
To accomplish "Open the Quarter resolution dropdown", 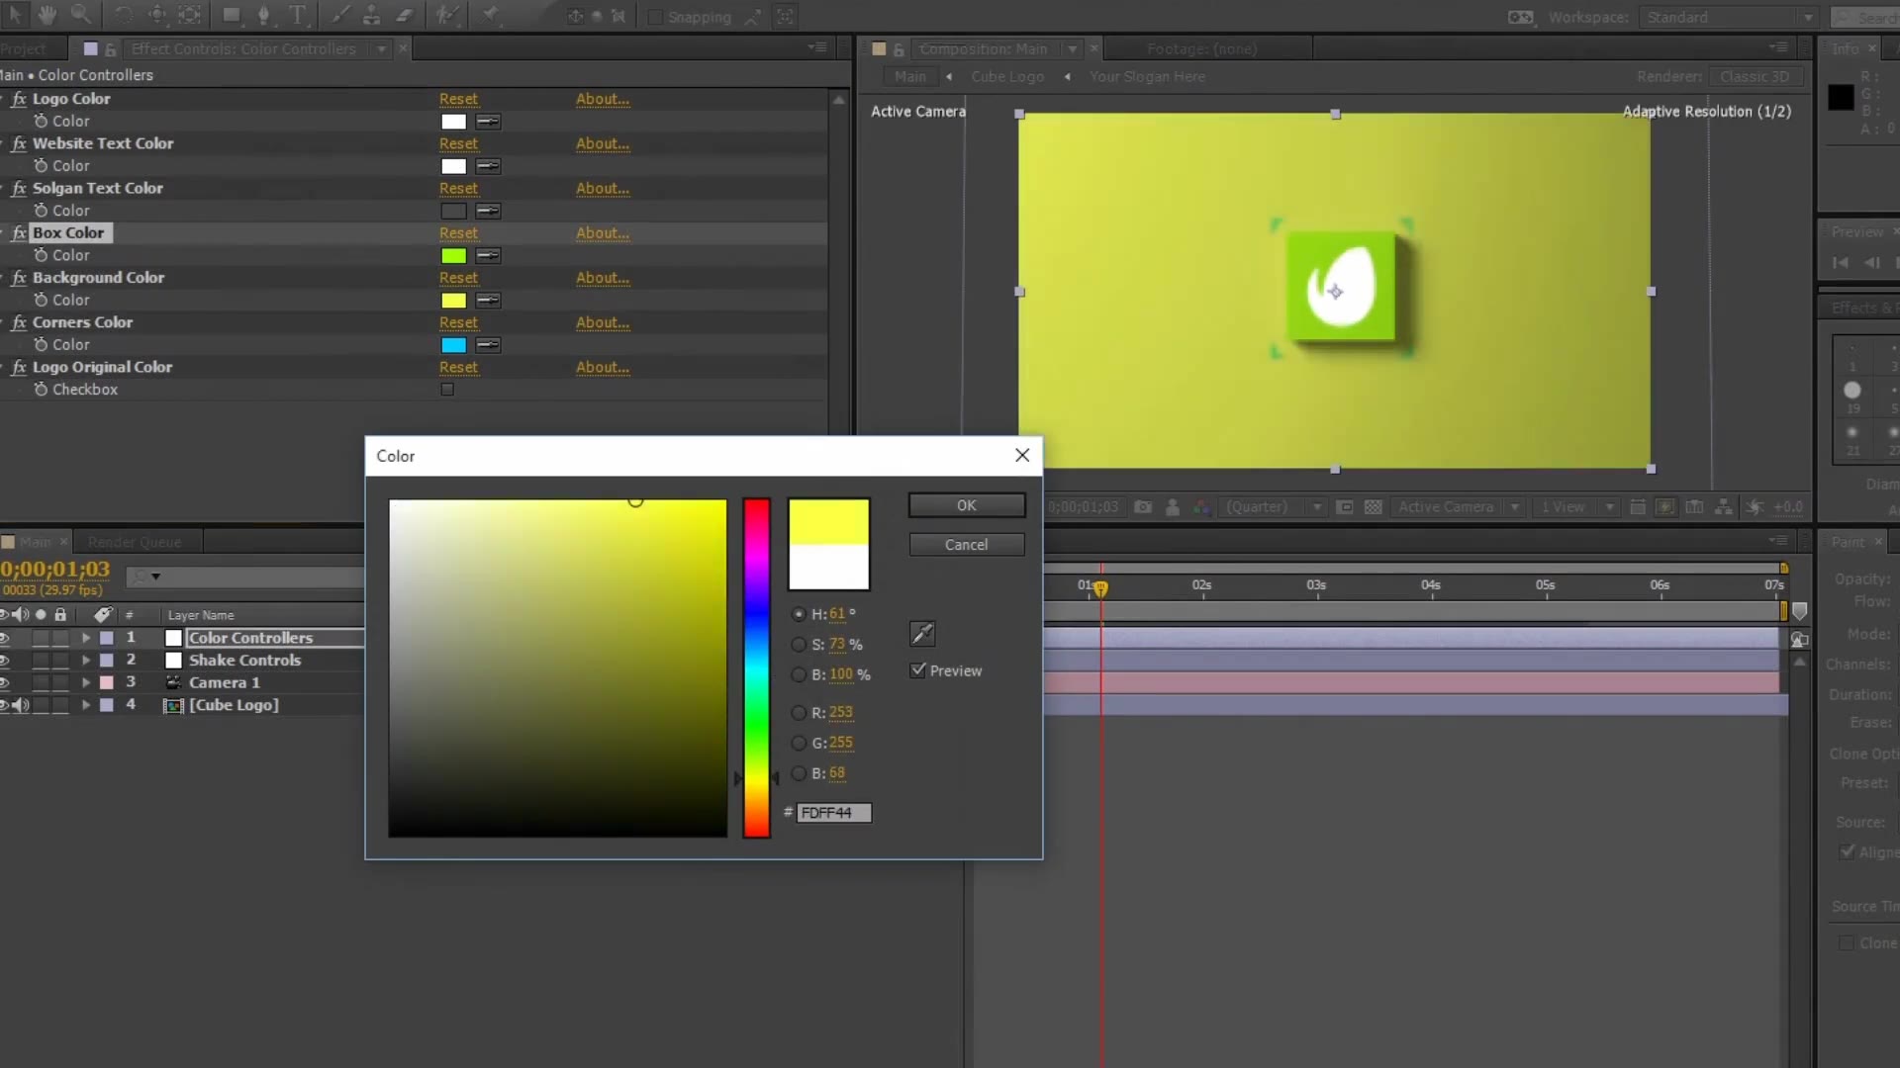I will [x=1273, y=506].
